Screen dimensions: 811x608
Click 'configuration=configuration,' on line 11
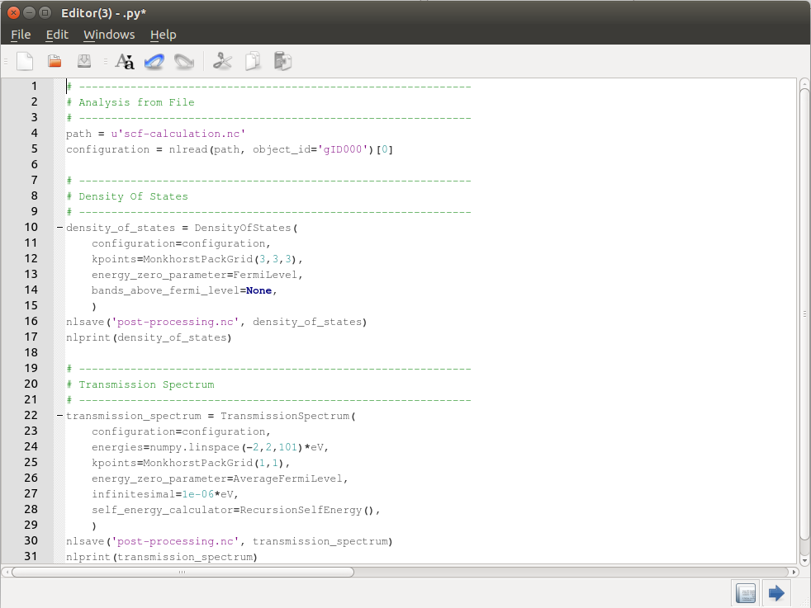[181, 243]
